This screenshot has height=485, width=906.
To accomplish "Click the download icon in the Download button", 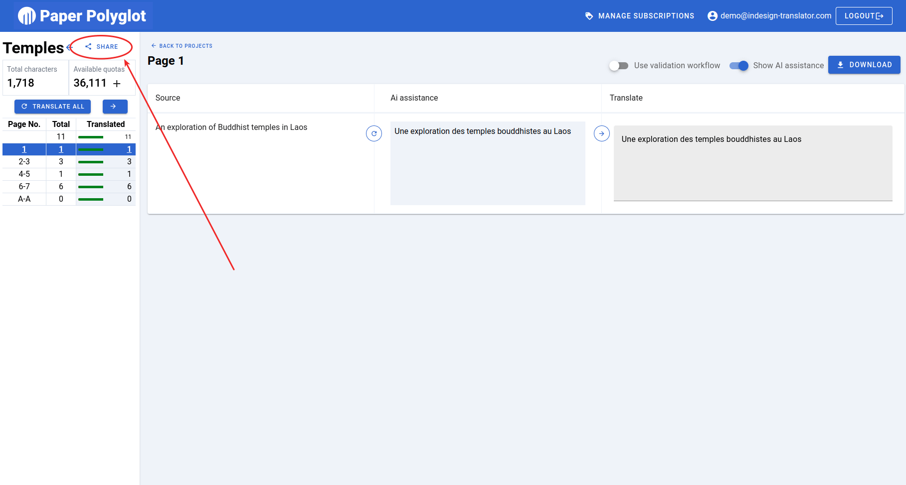I will (x=841, y=65).
